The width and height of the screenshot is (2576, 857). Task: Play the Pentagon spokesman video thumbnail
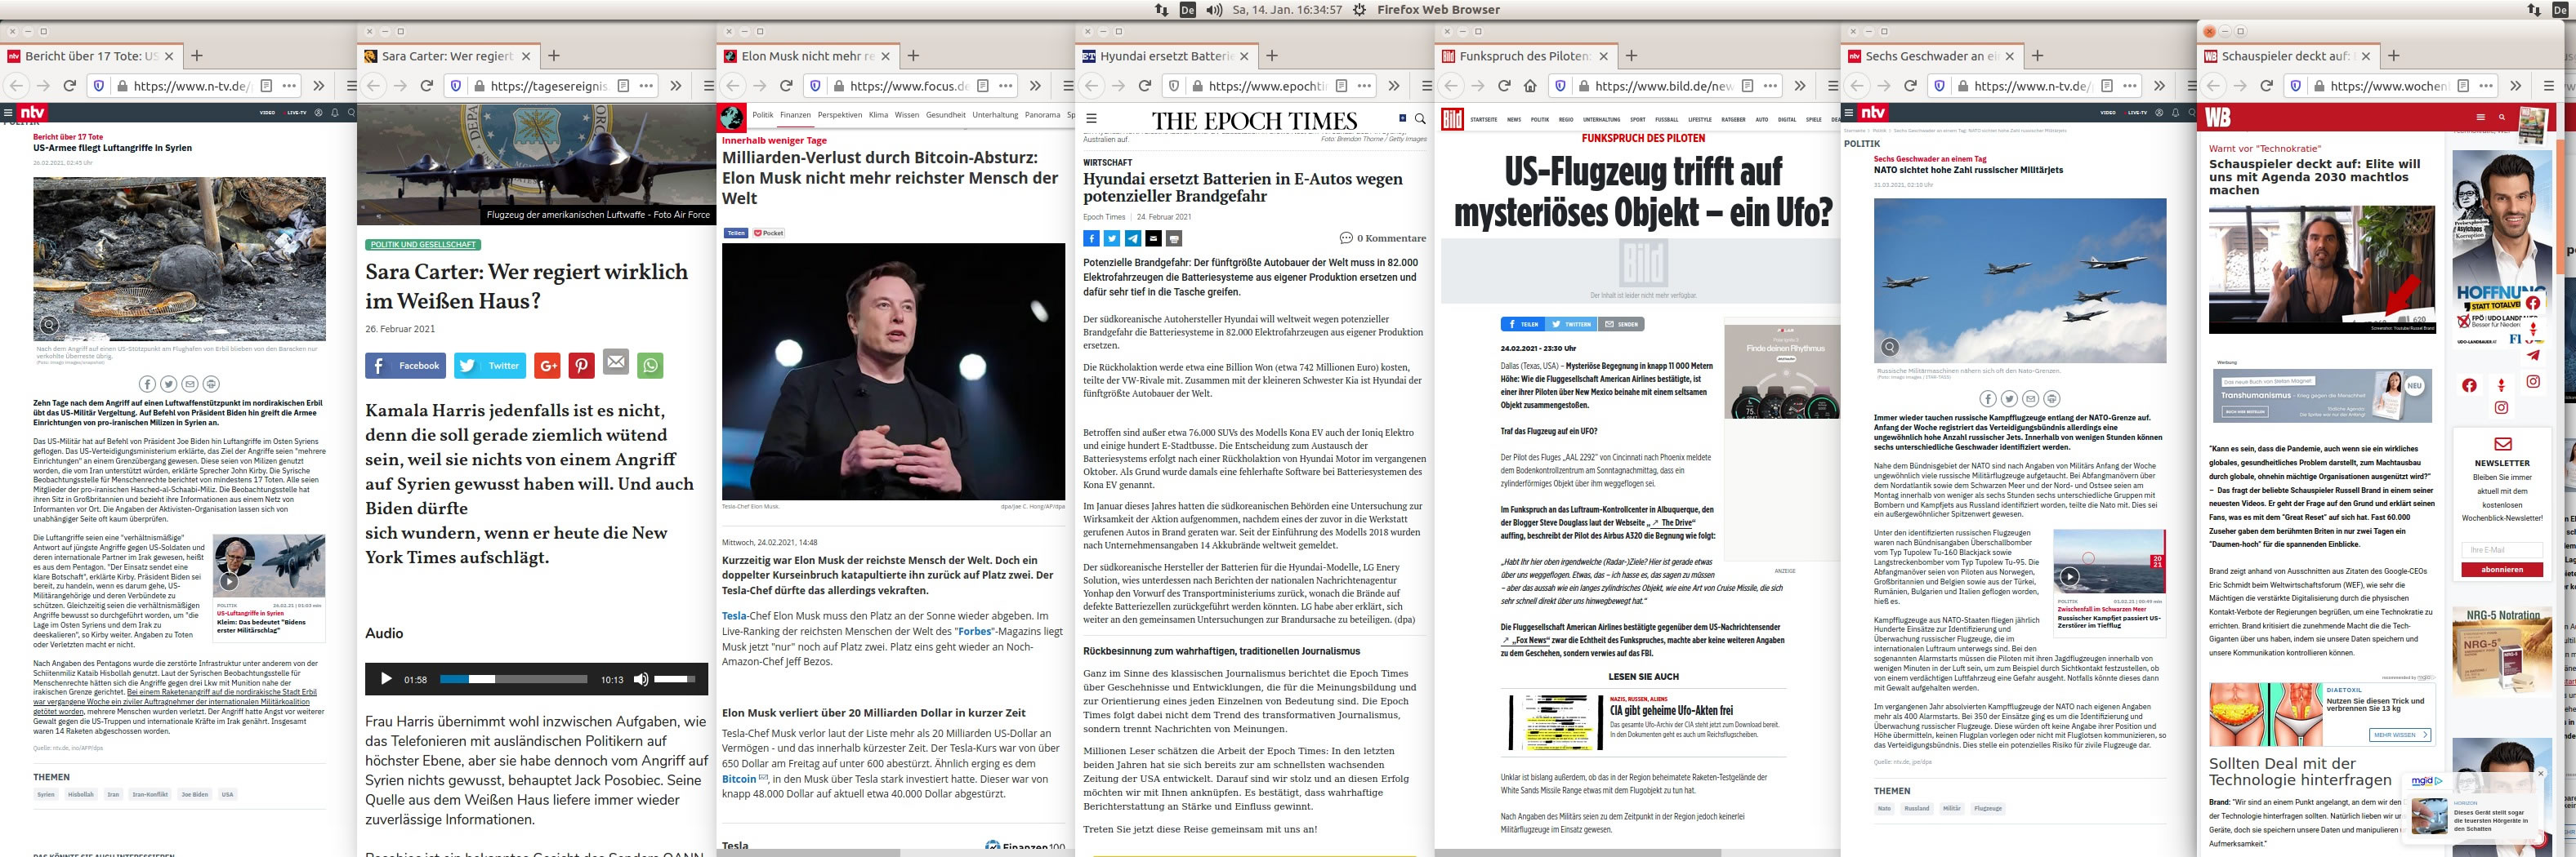pos(229,580)
